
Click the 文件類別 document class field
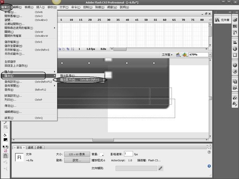coord(136,168)
